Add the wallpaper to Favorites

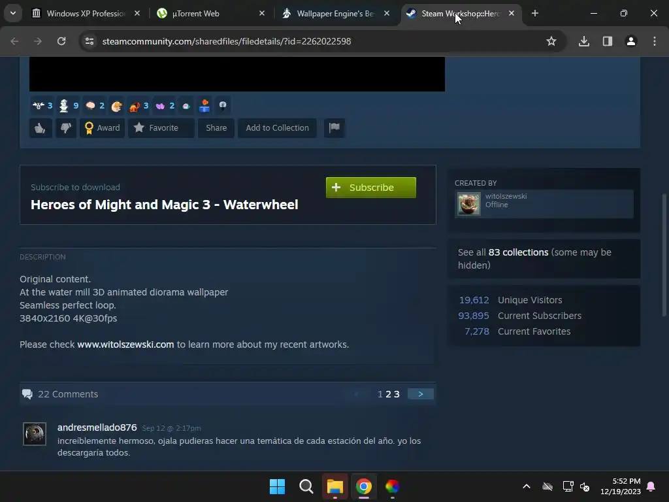[161, 128]
